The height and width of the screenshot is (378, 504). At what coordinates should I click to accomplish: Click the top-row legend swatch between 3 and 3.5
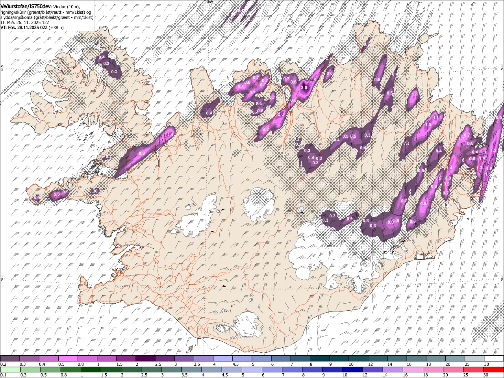[184, 358]
